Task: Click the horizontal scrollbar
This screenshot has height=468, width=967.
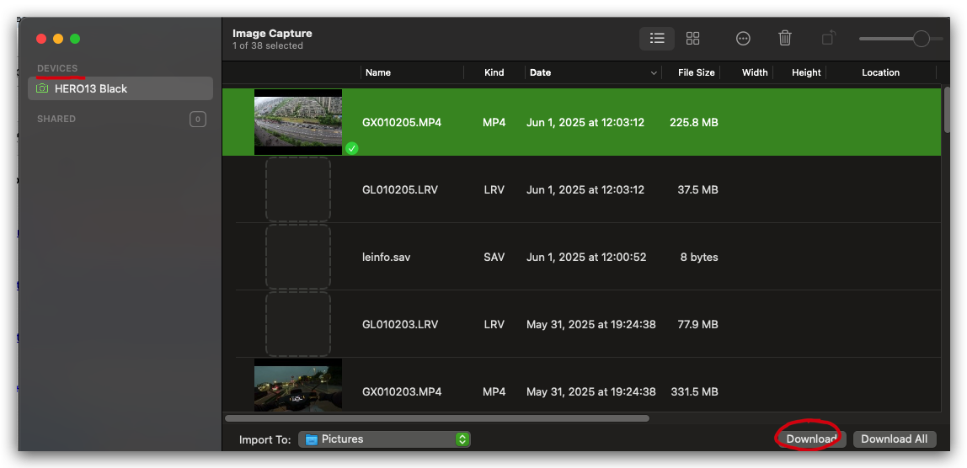Action: pyautogui.click(x=436, y=418)
